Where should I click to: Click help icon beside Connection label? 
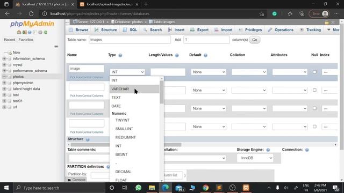[307, 150]
